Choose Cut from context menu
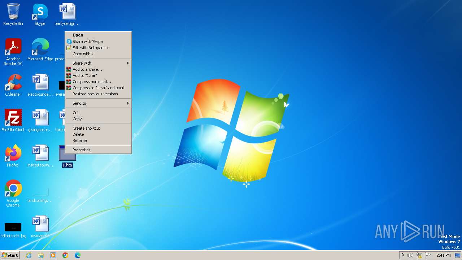The image size is (462, 260). (x=98, y=113)
